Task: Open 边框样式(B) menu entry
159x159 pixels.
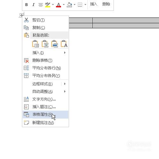Action: point(45,84)
